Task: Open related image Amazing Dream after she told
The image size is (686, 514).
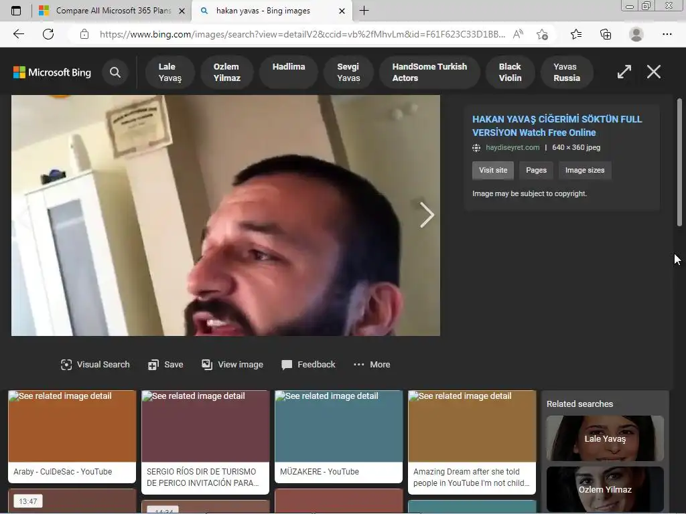Action: [472, 442]
